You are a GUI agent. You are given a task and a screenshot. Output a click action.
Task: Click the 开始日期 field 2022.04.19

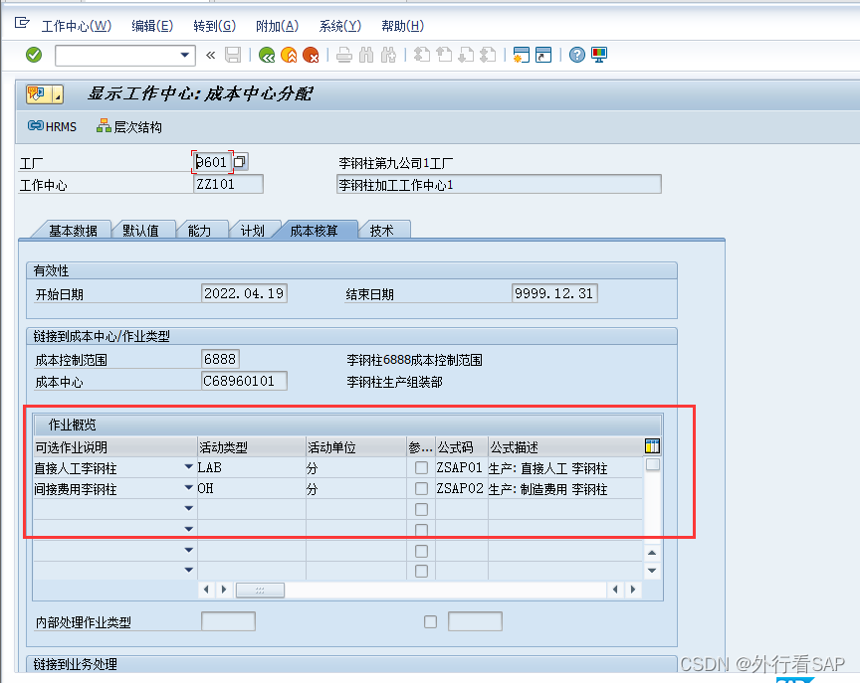click(x=244, y=293)
